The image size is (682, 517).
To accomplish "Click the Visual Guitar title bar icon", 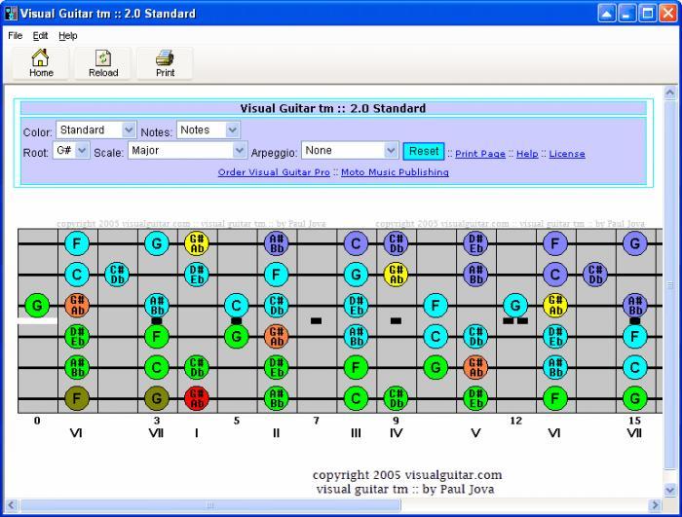I will [x=11, y=13].
